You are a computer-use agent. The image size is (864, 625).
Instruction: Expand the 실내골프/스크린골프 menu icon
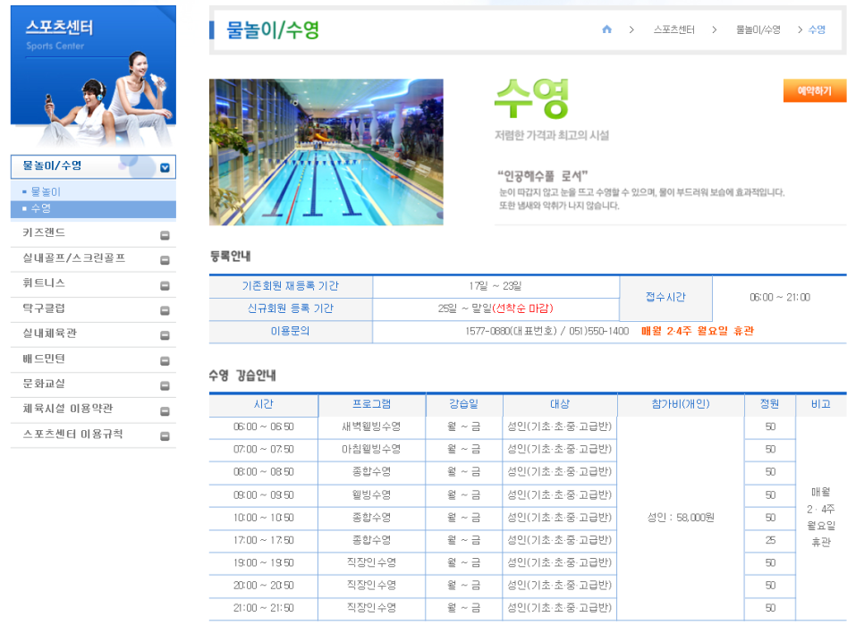[x=165, y=260]
